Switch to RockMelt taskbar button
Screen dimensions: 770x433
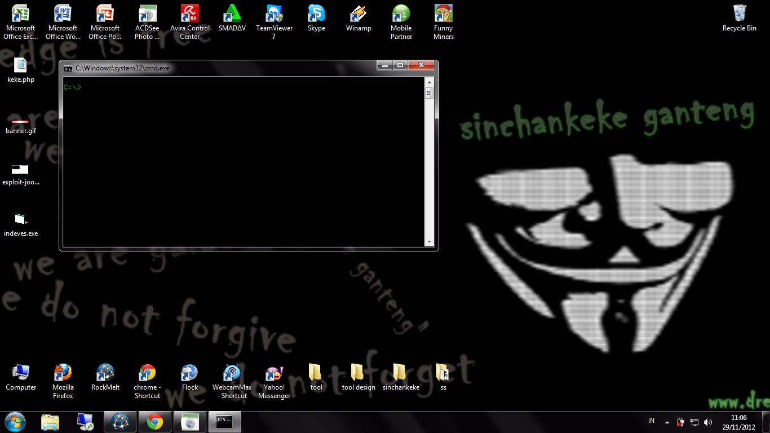120,422
